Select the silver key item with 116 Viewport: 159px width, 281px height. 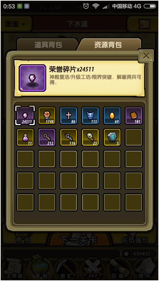(69, 137)
